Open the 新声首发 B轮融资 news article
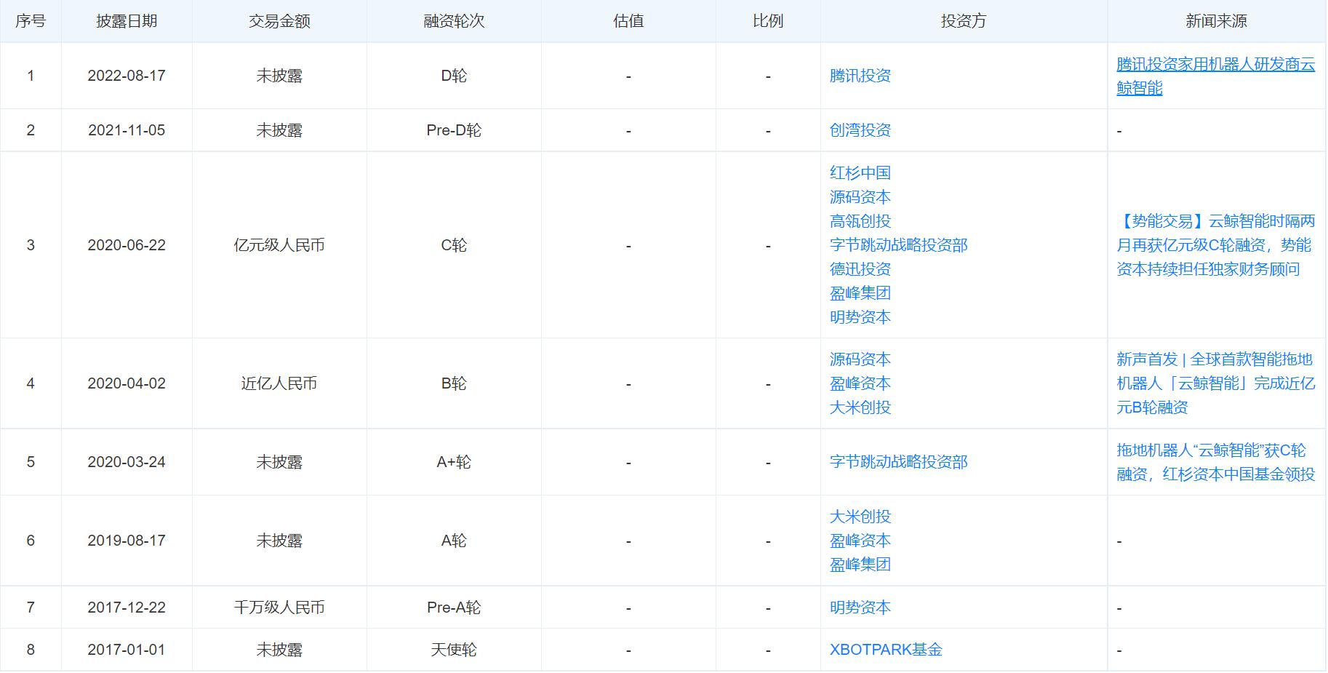The image size is (1328, 673). [x=1215, y=383]
